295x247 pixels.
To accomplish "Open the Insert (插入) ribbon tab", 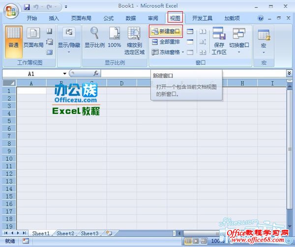I will 54,18.
